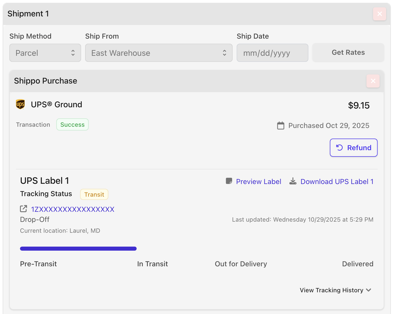Click the UPS shield logo icon
The width and height of the screenshot is (394, 314).
click(x=20, y=104)
